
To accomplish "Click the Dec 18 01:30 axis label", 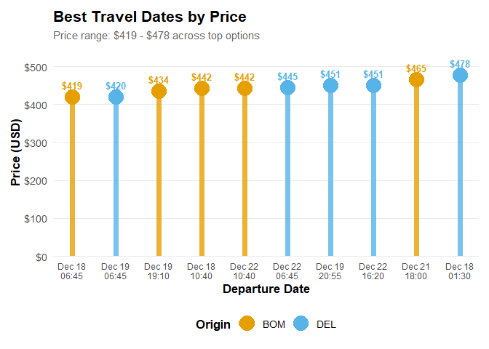I will point(460,272).
